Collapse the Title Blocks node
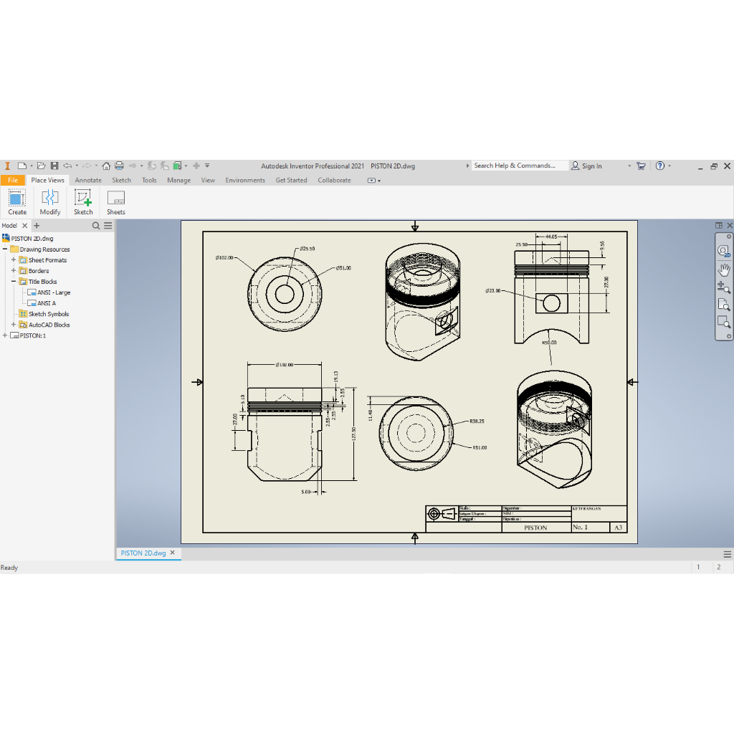Viewport: 734px width, 734px height. 14,281
